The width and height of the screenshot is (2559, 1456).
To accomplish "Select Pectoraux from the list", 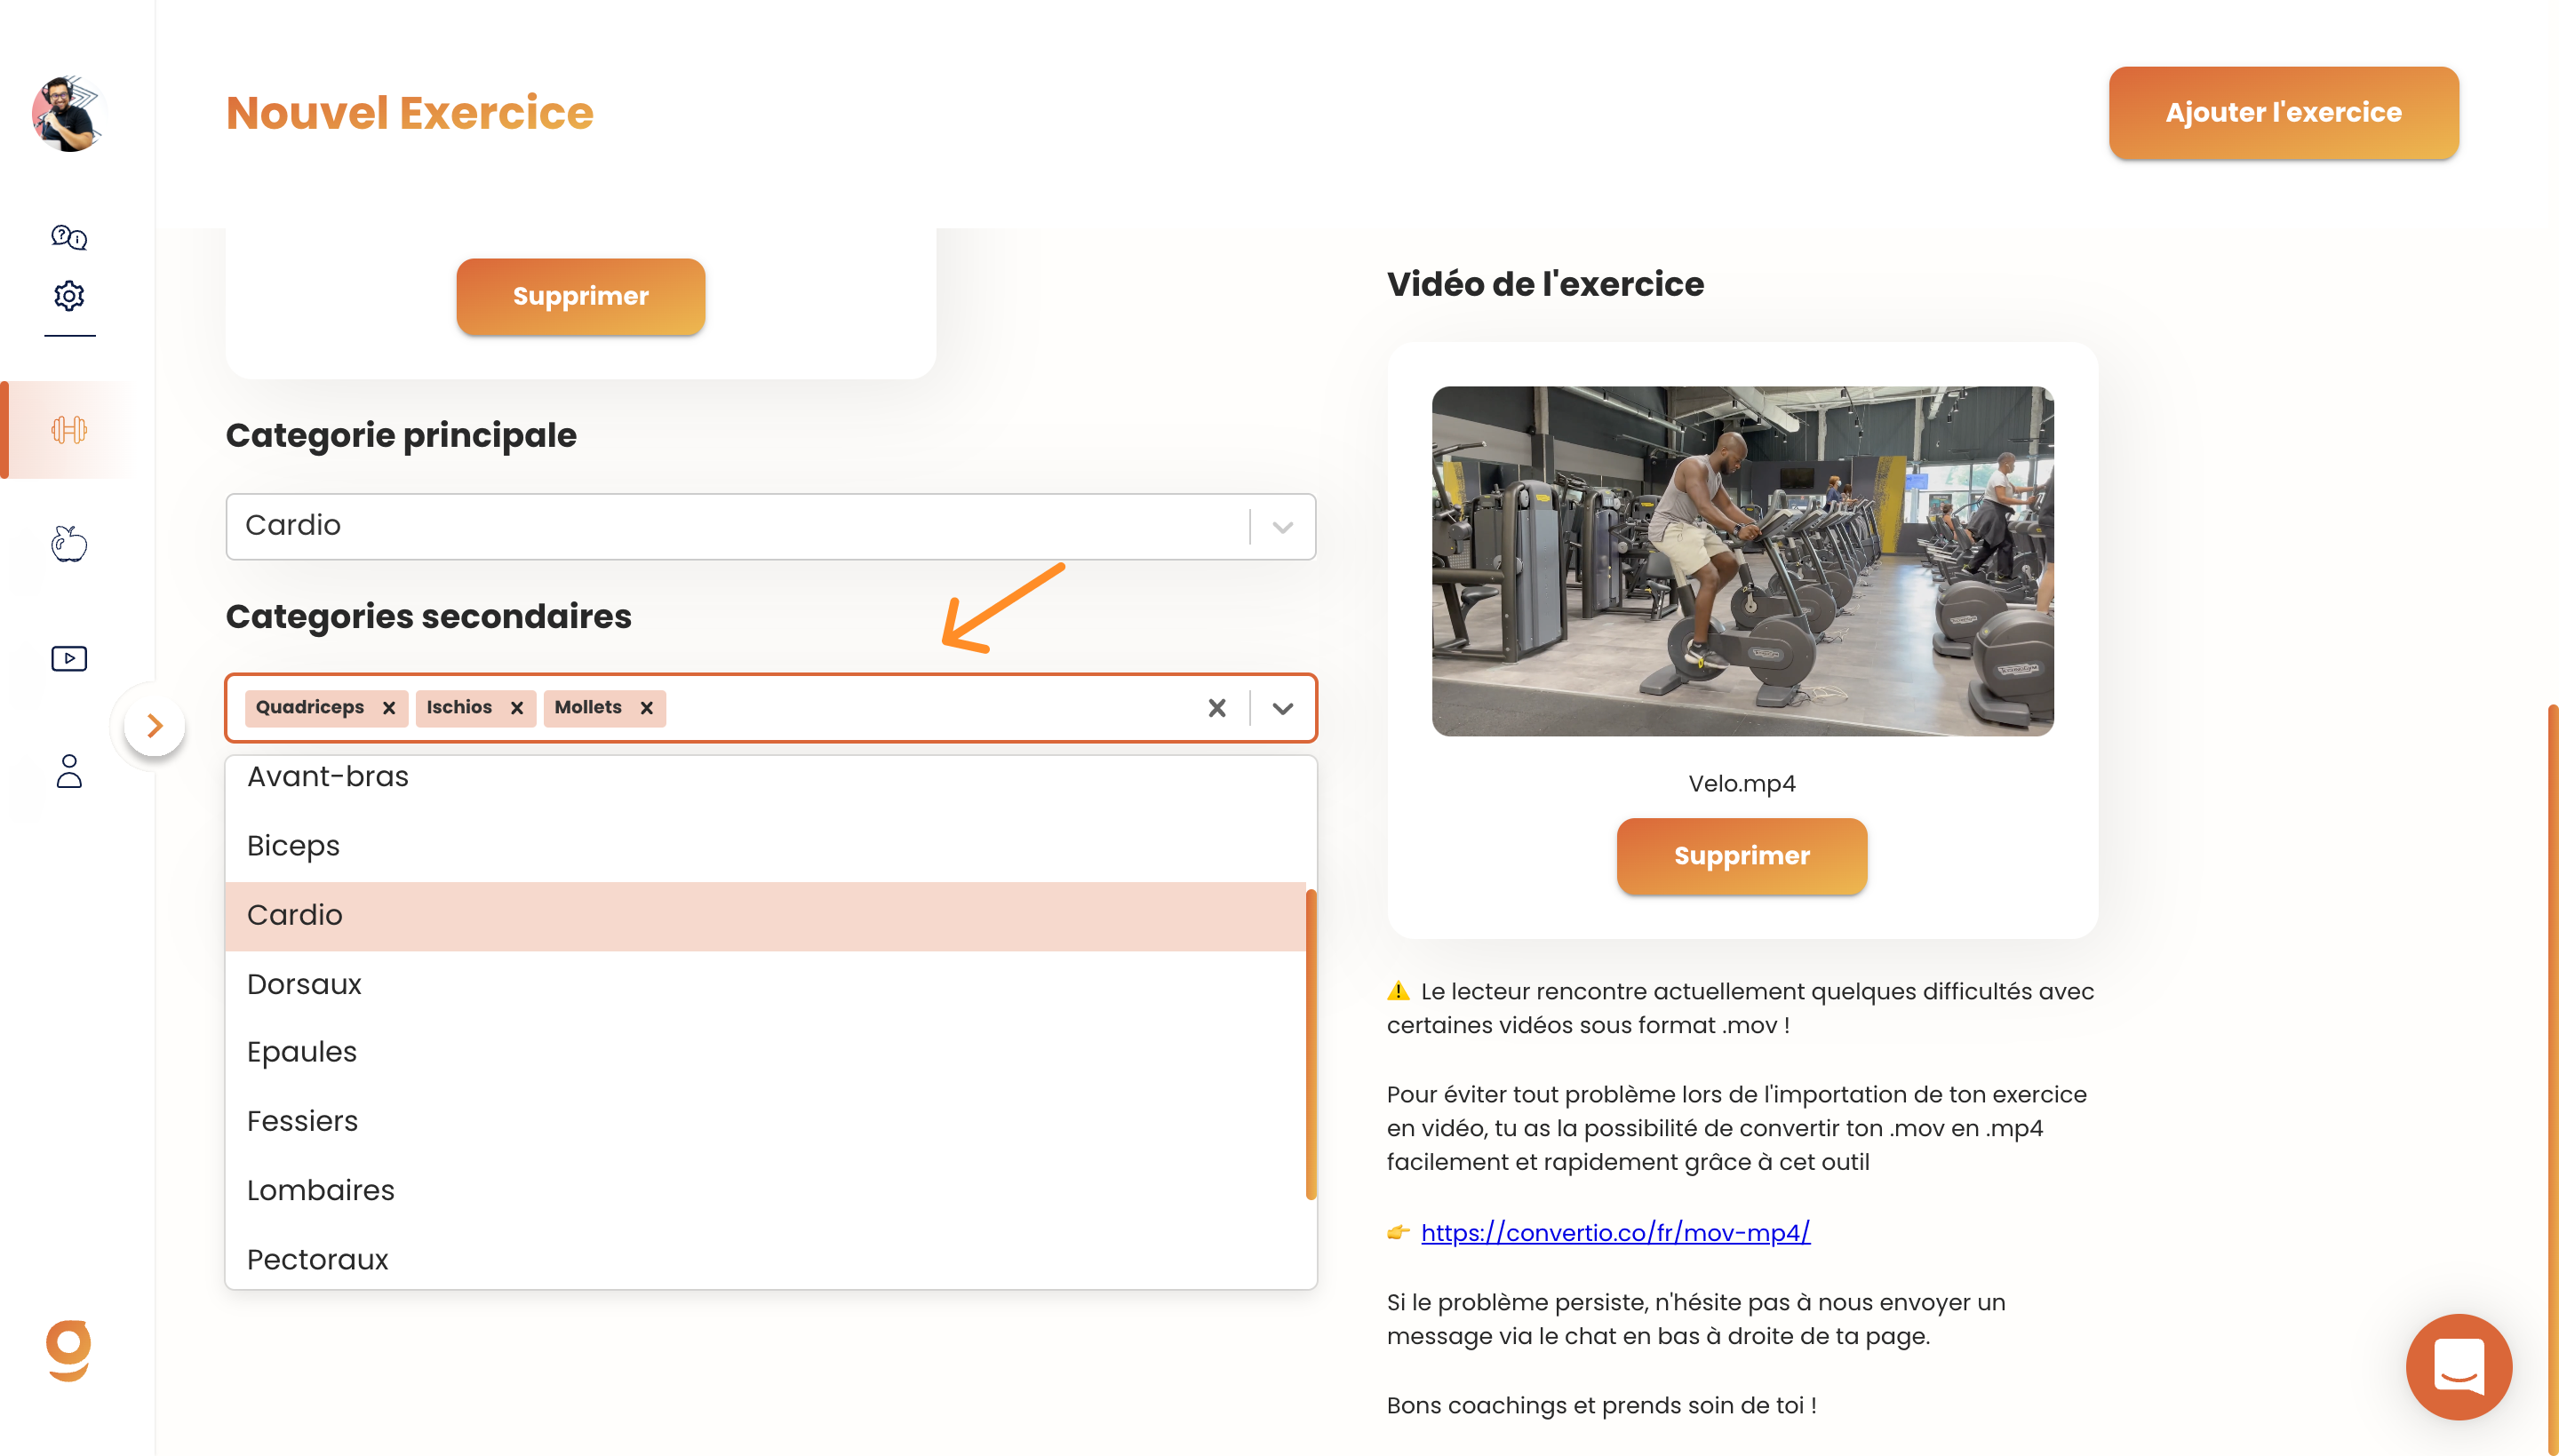I will pos(765,1260).
